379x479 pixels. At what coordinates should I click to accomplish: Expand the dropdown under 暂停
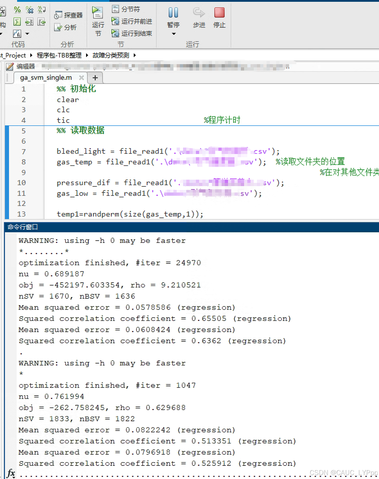174,34
